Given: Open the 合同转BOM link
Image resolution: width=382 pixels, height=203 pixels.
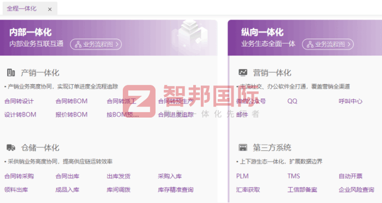Looking at the screenshot, I should [x=71, y=101].
